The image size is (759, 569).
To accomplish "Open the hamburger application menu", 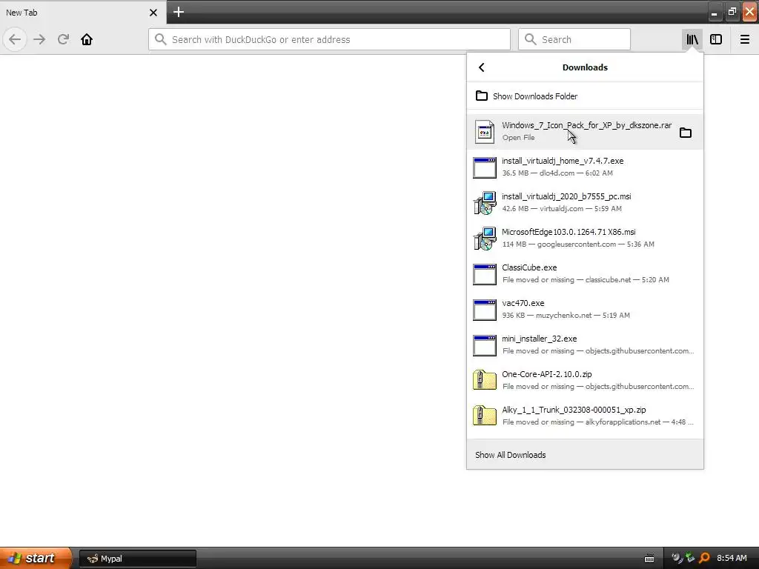I will point(745,39).
